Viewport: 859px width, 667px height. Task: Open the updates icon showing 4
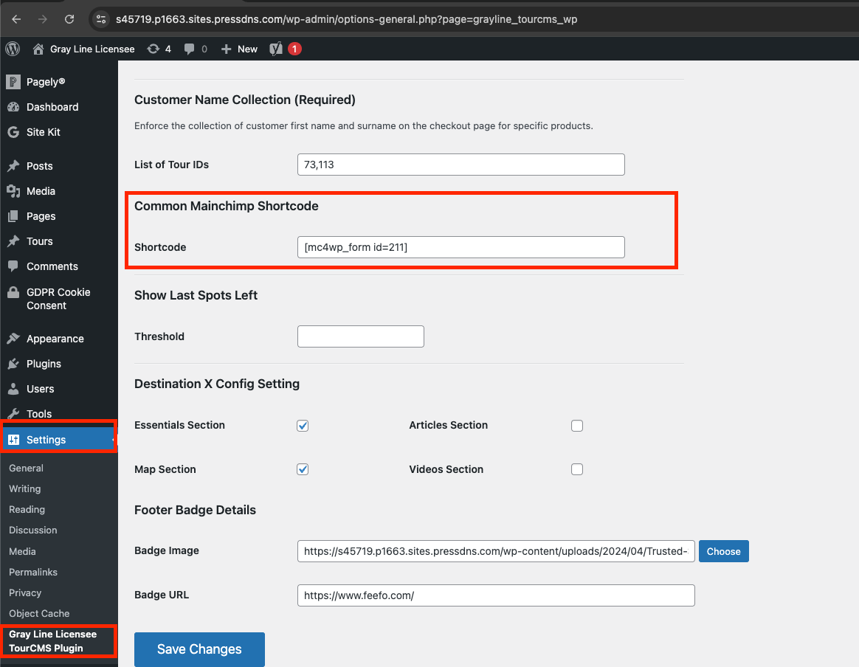tap(153, 49)
